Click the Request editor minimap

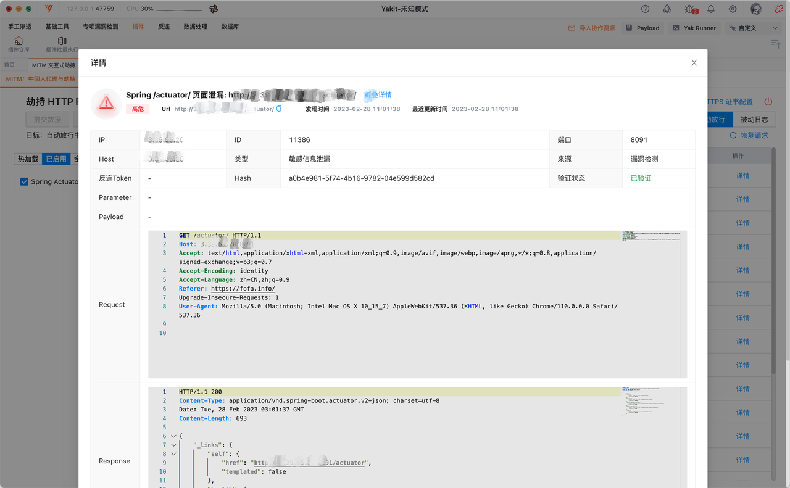pyautogui.click(x=651, y=236)
